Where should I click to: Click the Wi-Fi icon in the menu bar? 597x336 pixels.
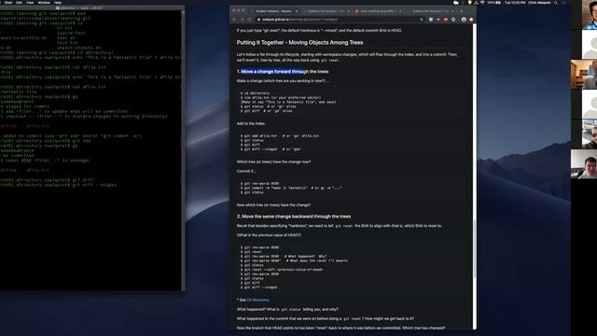[x=482, y=3]
